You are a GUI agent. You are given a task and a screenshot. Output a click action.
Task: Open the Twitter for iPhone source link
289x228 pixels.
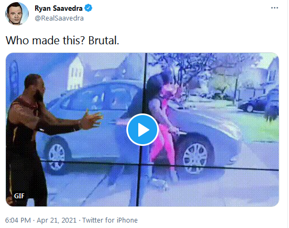[110, 220]
